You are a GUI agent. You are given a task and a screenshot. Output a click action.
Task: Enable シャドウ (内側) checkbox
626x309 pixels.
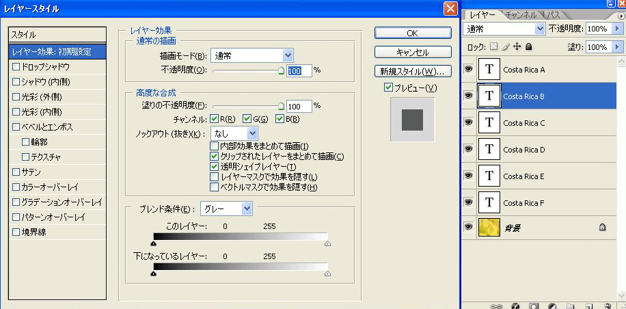point(16,82)
